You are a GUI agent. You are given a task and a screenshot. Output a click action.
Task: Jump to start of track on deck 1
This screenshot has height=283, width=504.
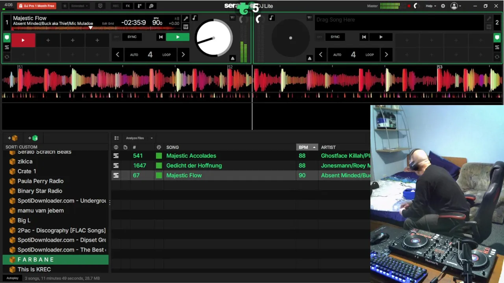coord(161,37)
